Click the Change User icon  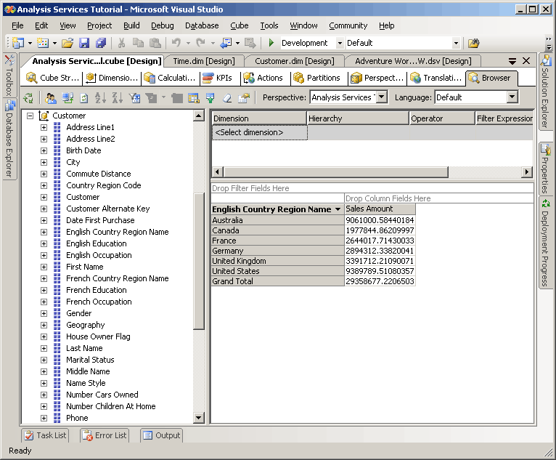point(50,98)
